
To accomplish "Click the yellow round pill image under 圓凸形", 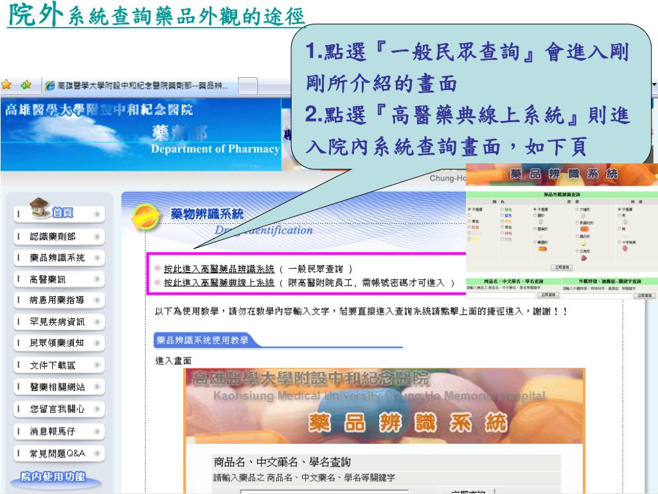I will pos(583,243).
